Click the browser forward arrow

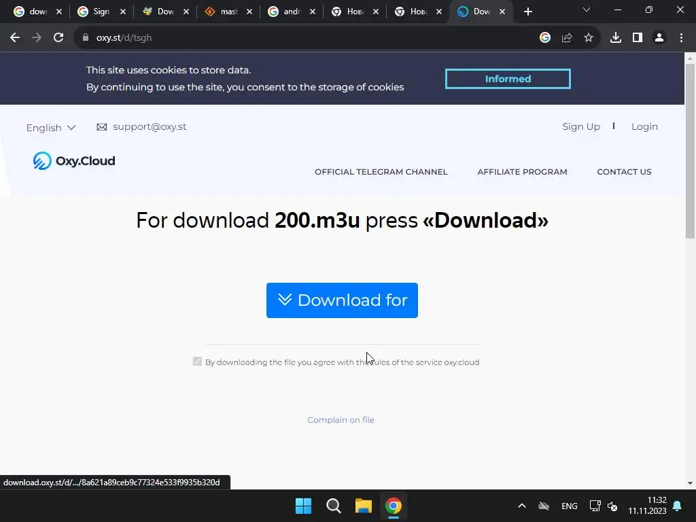click(x=37, y=38)
